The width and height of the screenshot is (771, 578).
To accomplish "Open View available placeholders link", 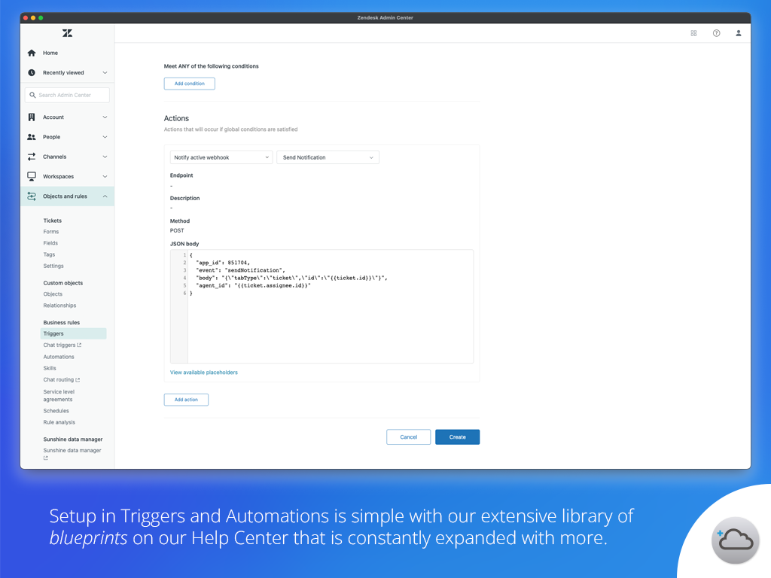I will coord(204,373).
